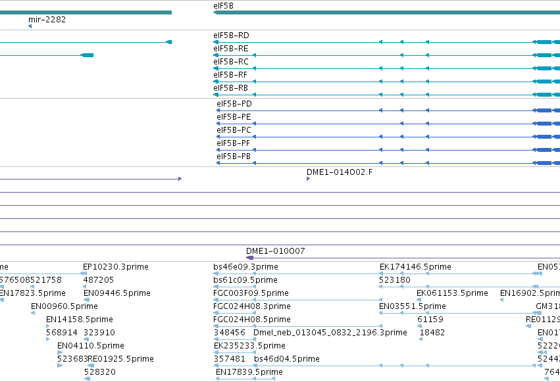Select protein eIF5B-PC label
The image size is (560, 382).
[234, 130]
